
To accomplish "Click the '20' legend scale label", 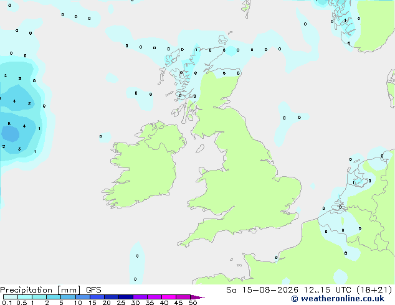I will coord(107,303).
